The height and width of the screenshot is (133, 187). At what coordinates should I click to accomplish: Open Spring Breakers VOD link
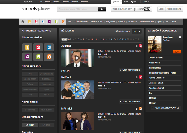[x=157, y=78]
